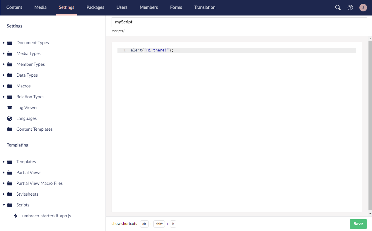Expand the Media Types tree node
This screenshot has height=231, width=372.
4,54
